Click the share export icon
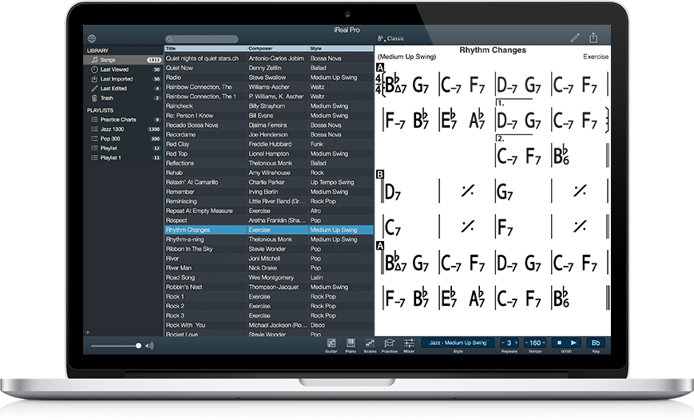The image size is (694, 420). [593, 38]
